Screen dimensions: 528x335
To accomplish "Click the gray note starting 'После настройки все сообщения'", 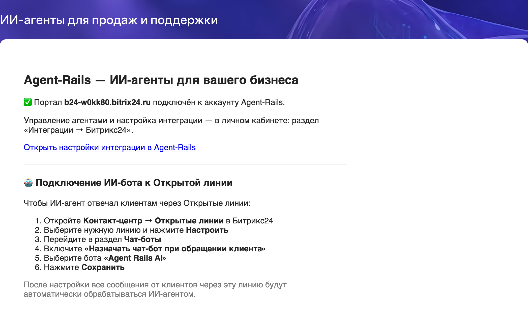I will pyautogui.click(x=155, y=289).
